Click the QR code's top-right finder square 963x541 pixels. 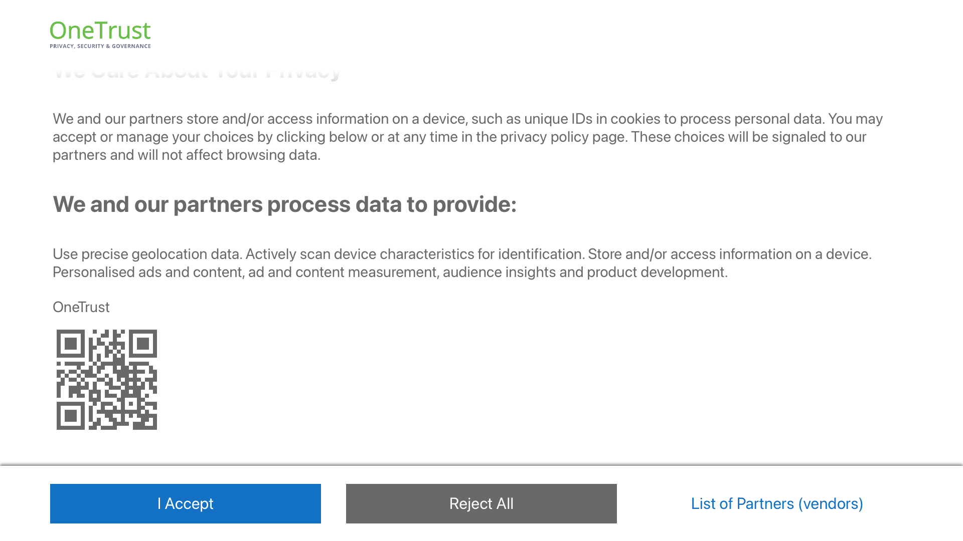[x=142, y=344]
